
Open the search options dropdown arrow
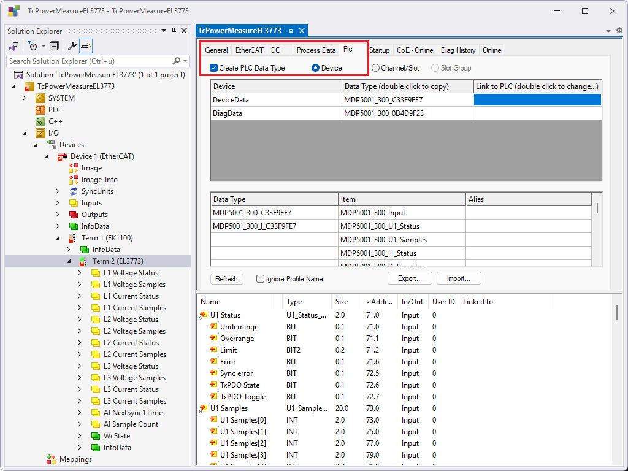coord(185,61)
